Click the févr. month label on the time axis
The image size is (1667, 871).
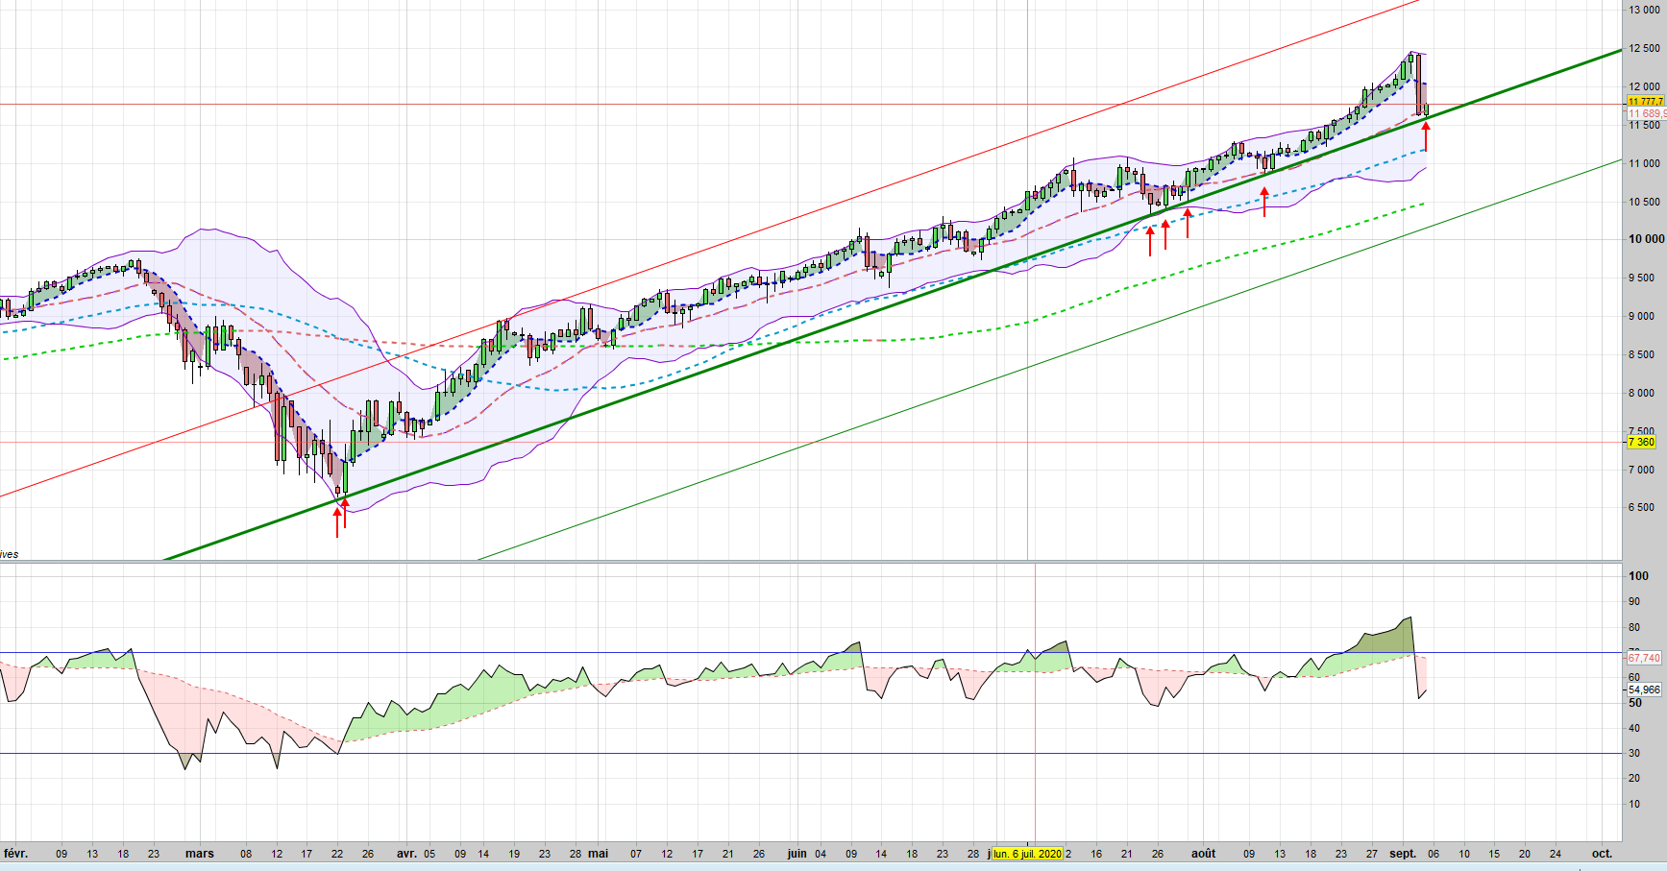click(x=16, y=854)
